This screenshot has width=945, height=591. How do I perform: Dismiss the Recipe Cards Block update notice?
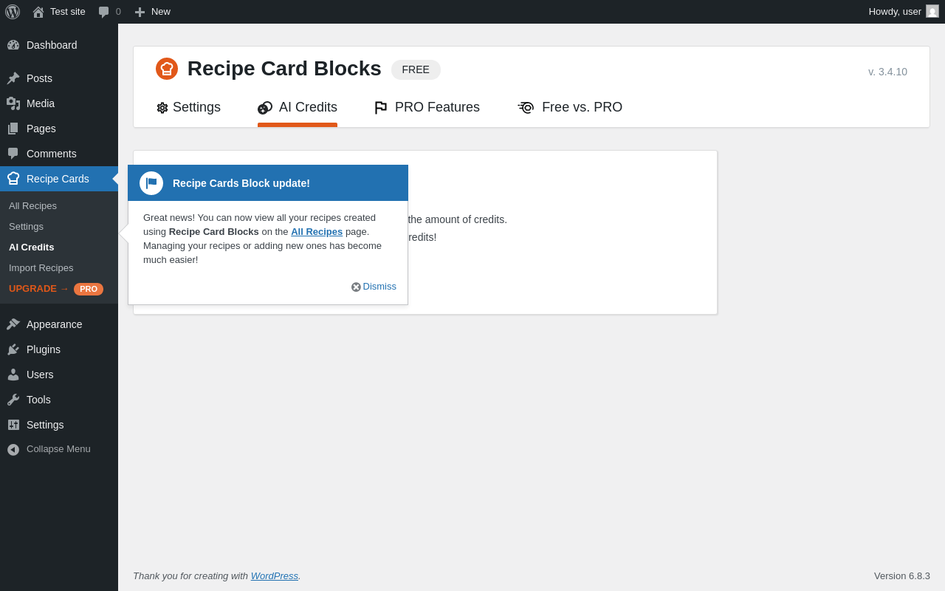374,287
